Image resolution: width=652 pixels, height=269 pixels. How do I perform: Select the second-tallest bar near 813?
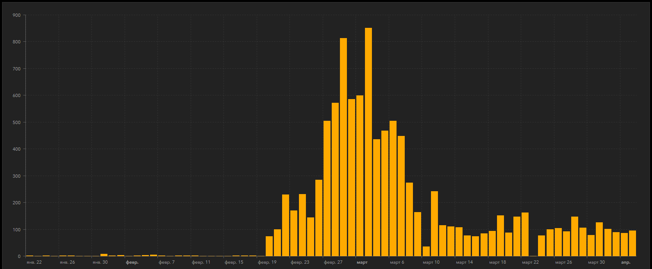(343, 147)
